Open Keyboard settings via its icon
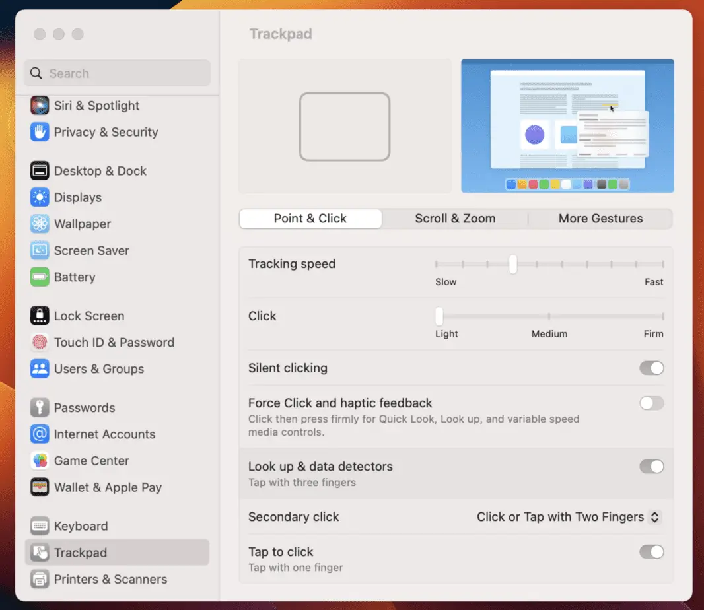 [x=39, y=526]
